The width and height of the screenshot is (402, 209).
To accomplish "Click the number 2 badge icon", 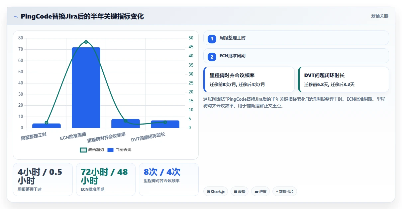I will tap(212, 57).
